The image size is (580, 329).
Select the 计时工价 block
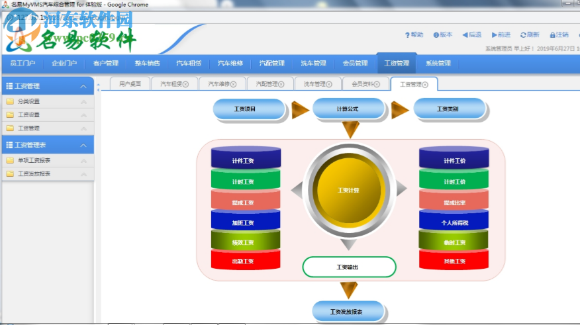(454, 180)
